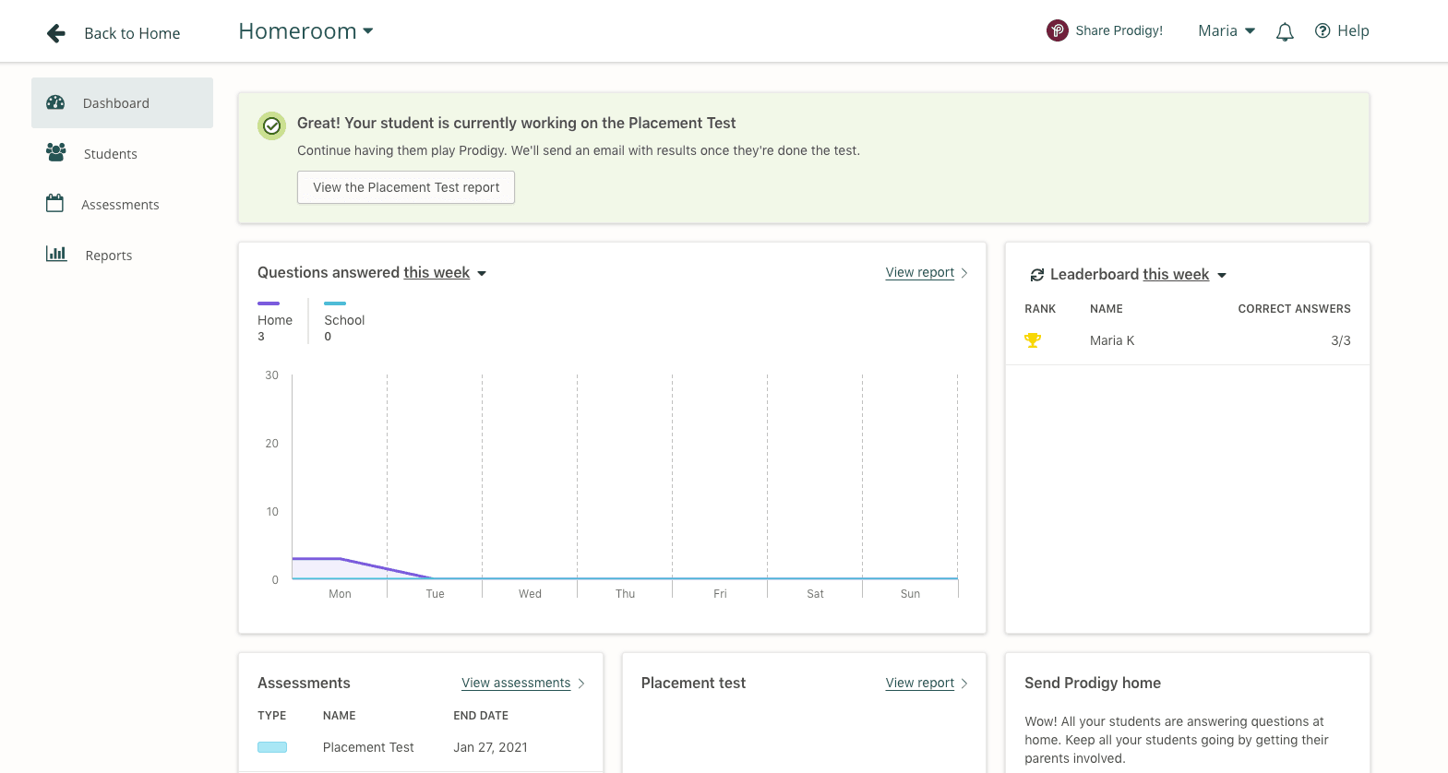Viewport: 1448px width, 773px height.
Task: Go to Dashboard in sidebar
Action: (122, 102)
